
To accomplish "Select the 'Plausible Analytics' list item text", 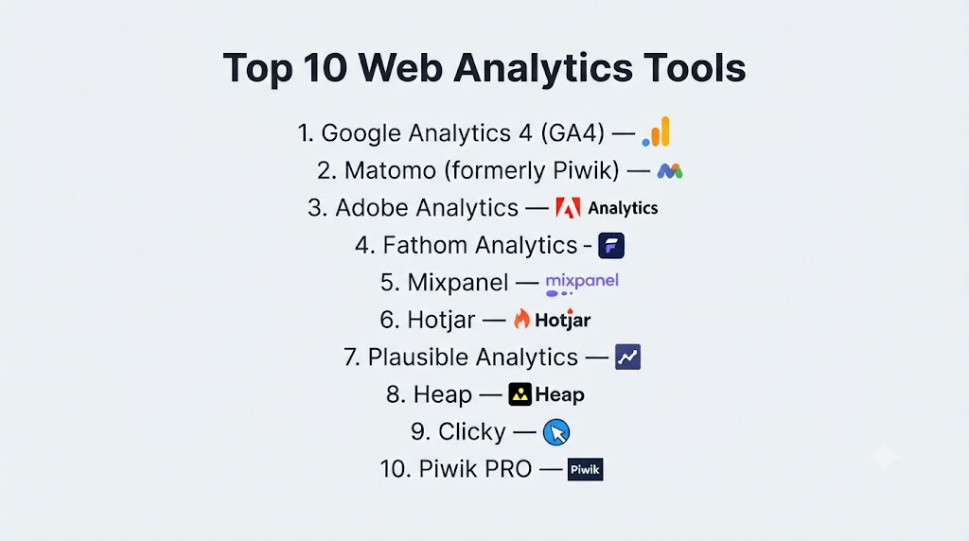I will tap(473, 358).
